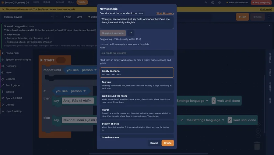Open Space & LiDAR category

[x=14, y=98]
